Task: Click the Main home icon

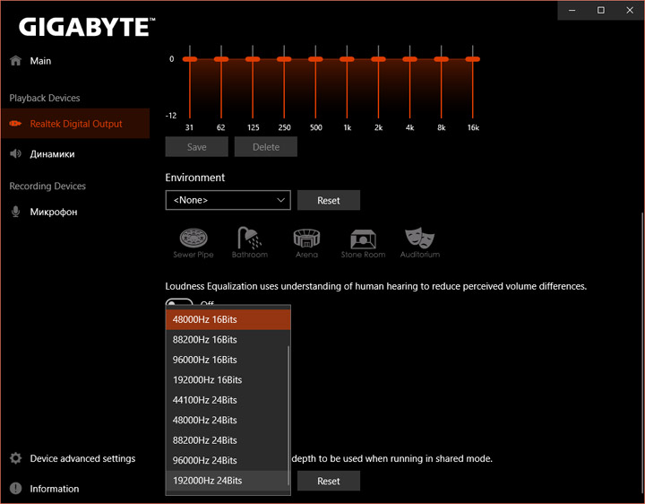Action: [x=15, y=60]
